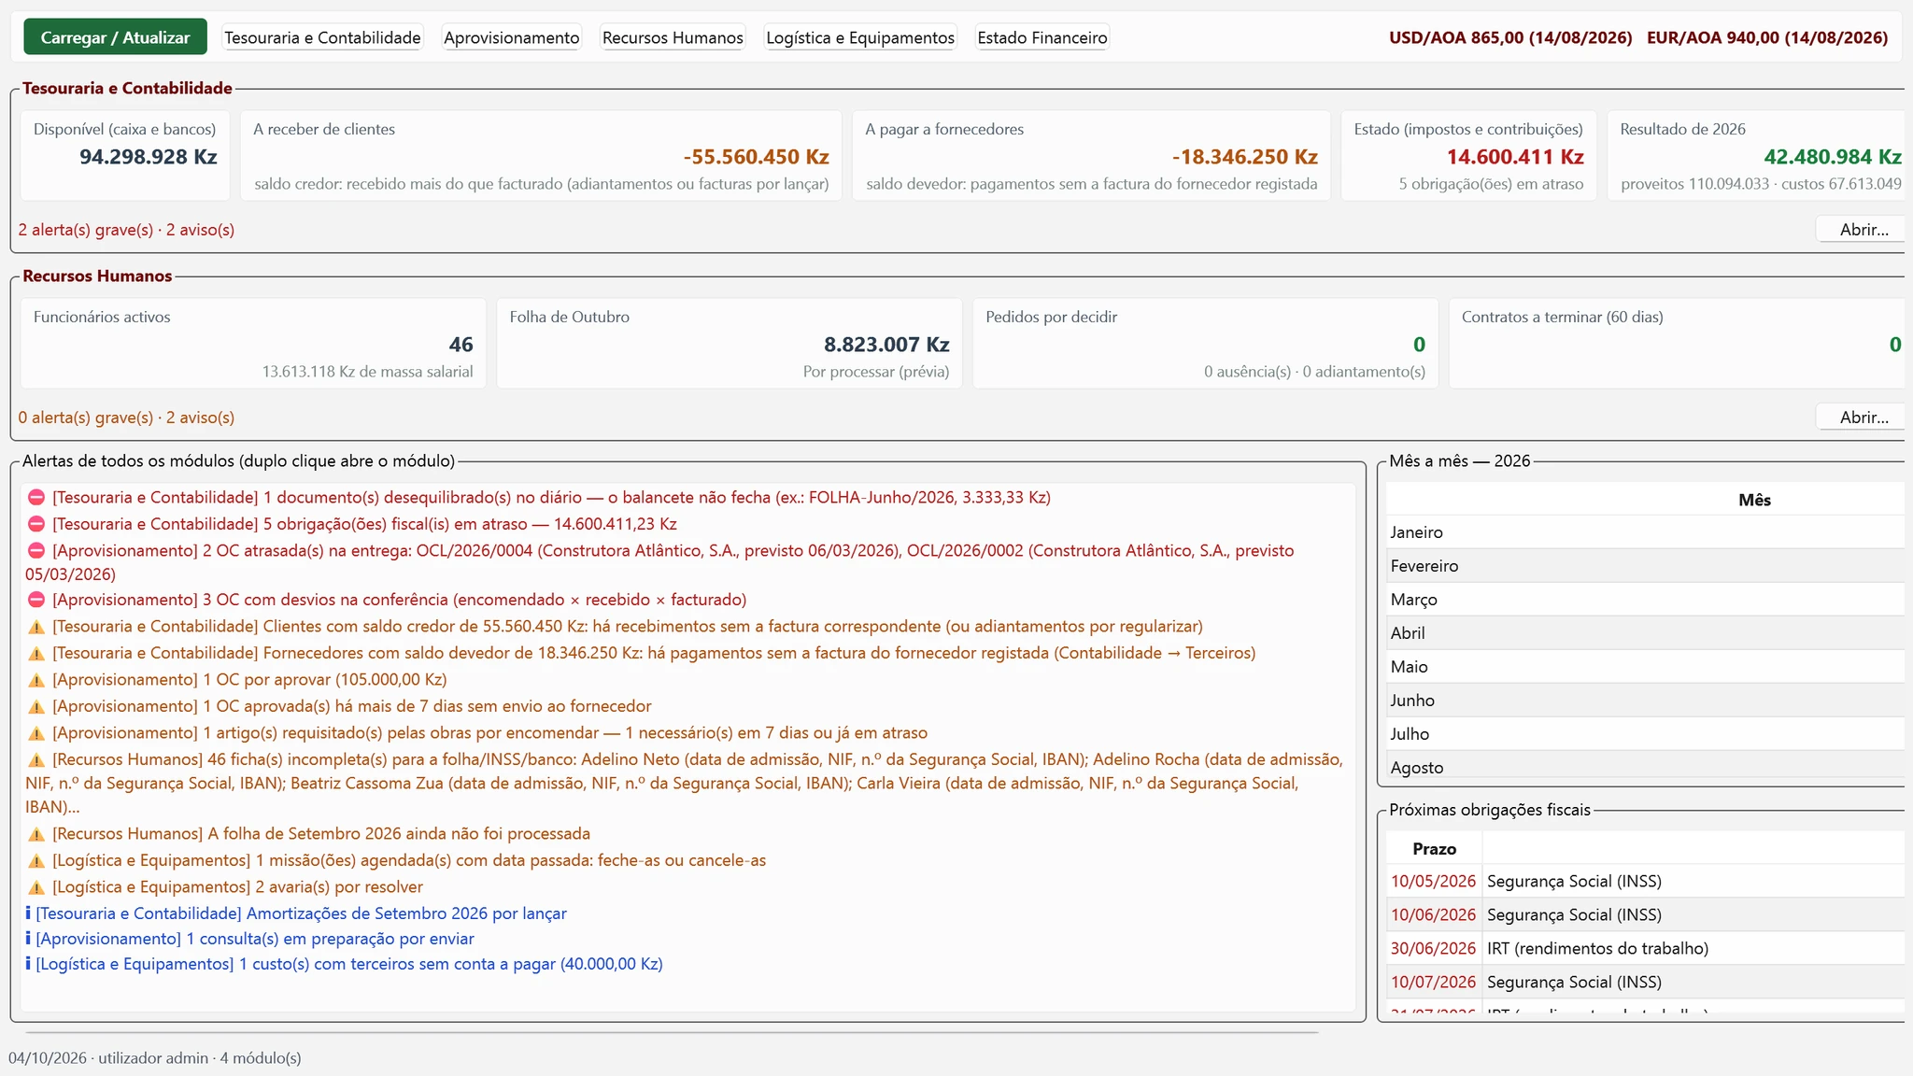Click the red icon beside overdue fiscal obligations alert
This screenshot has height=1076, width=1913.
[x=36, y=524]
